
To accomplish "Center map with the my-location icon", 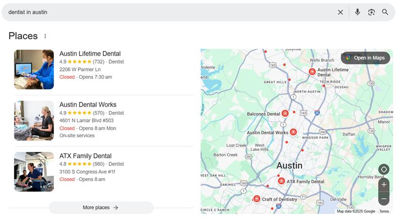I will 384,170.
